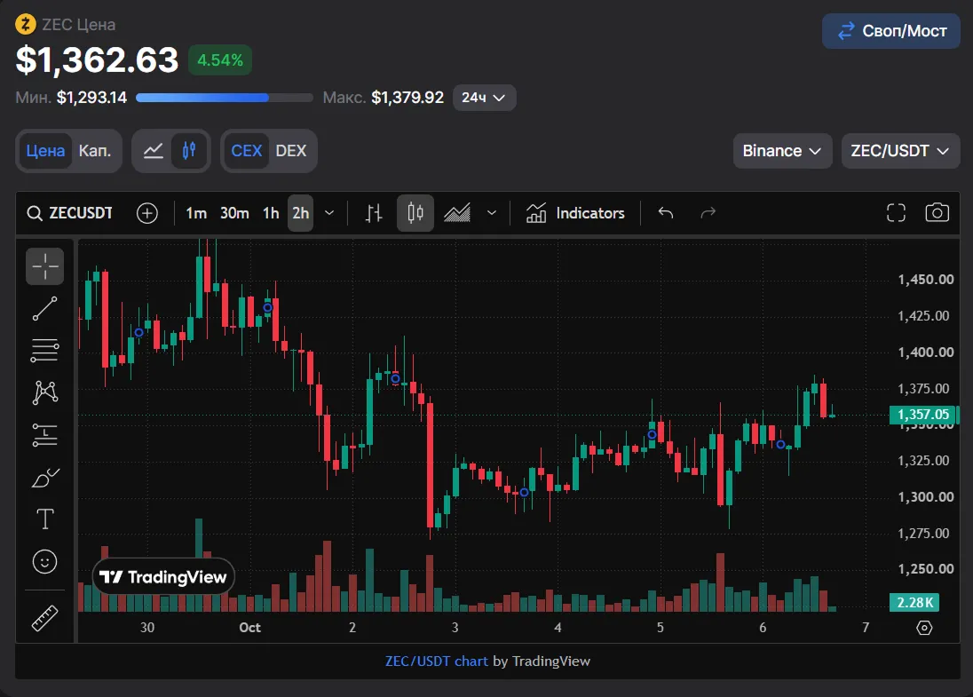Viewport: 973px width, 697px height.
Task: Pick the trend line drawing tool
Action: click(44, 308)
